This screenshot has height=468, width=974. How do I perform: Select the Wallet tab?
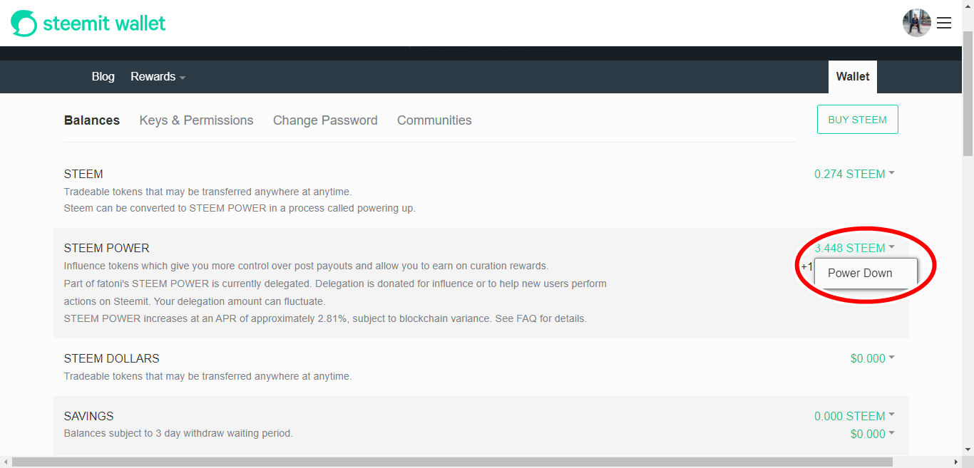[x=853, y=77]
